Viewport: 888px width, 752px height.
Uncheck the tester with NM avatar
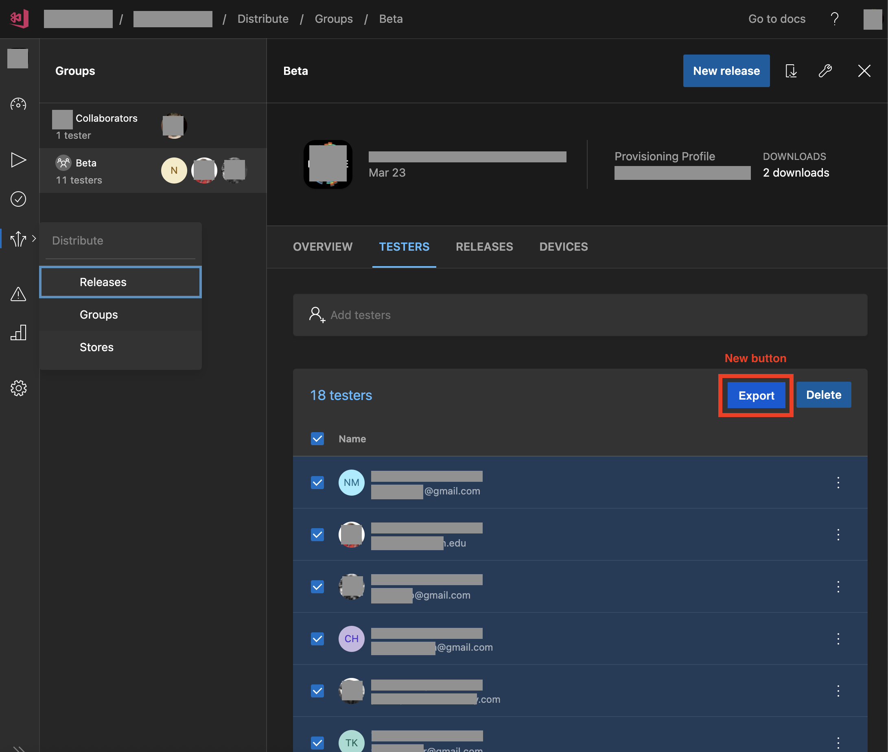tap(317, 482)
